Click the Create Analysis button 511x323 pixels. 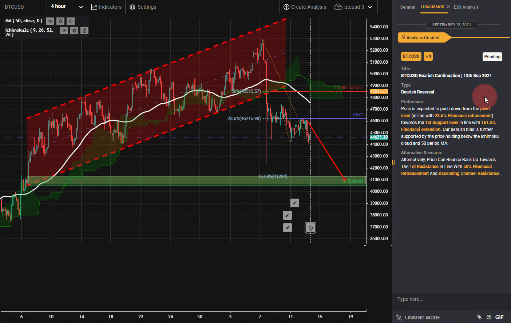pos(305,7)
